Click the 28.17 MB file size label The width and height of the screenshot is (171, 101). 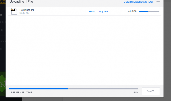24,13
